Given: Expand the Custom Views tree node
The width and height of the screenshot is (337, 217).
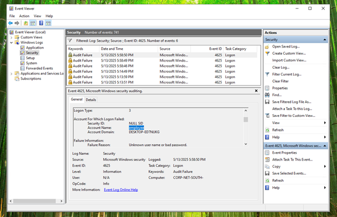Looking at the screenshot, I should [11, 37].
